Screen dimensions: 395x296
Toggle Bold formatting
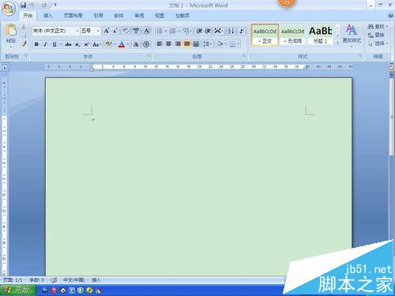pyautogui.click(x=36, y=44)
